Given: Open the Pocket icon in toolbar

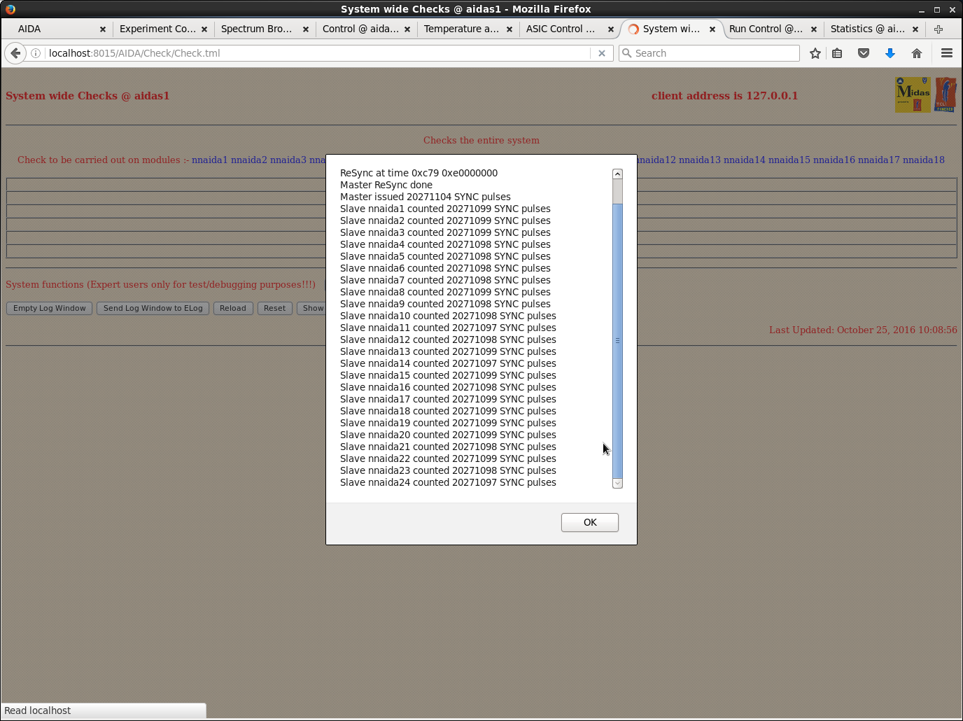Looking at the screenshot, I should click(864, 53).
